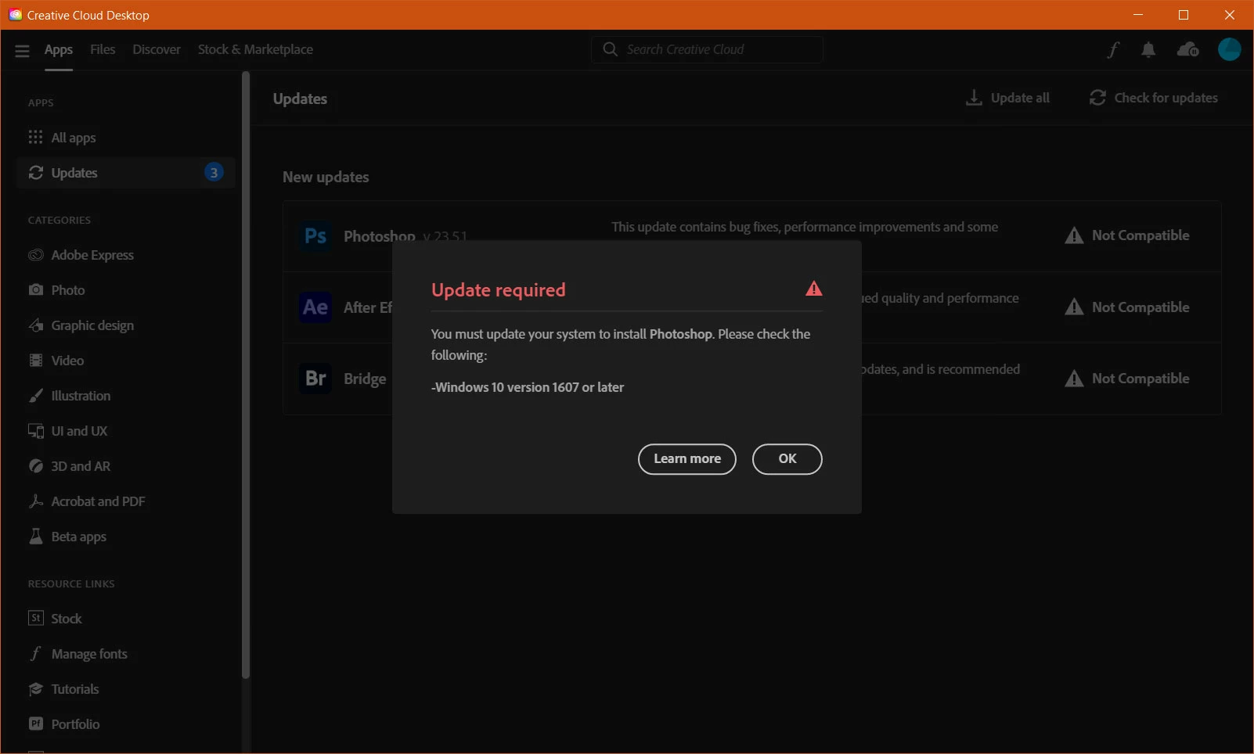Click the Update all button
This screenshot has width=1254, height=754.
pyautogui.click(x=1007, y=98)
